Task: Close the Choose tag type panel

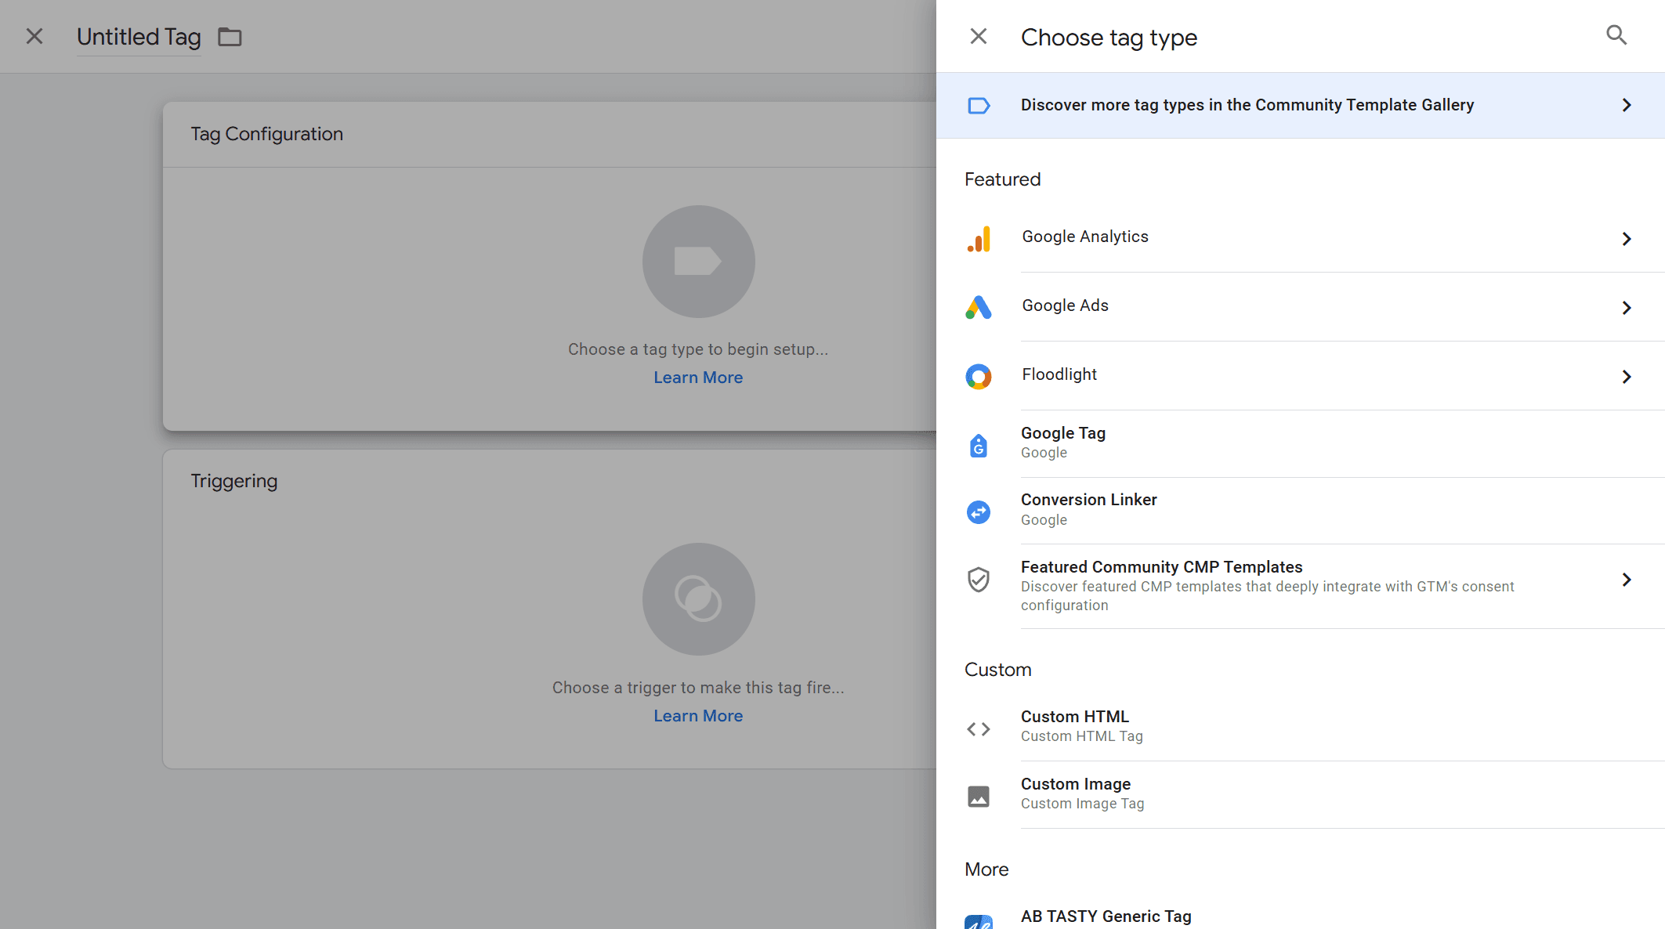Action: (978, 36)
